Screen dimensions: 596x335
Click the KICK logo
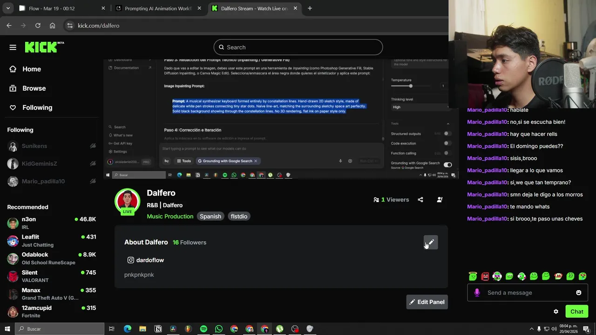point(44,47)
